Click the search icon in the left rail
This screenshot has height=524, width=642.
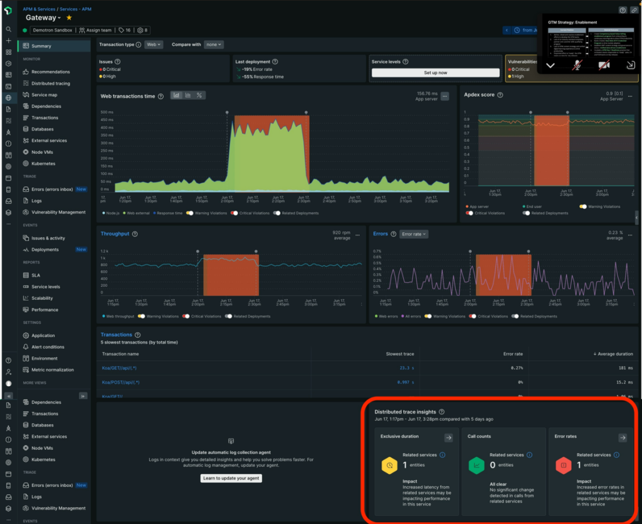click(x=8, y=28)
